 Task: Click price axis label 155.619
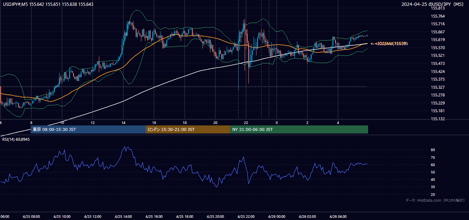click(438, 40)
